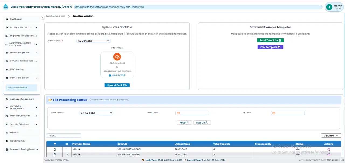Image resolution: width=345 pixels, height=163 pixels.
Task: Click the action icon for batch ABBANKLTD2026012801
Action: tap(329, 154)
